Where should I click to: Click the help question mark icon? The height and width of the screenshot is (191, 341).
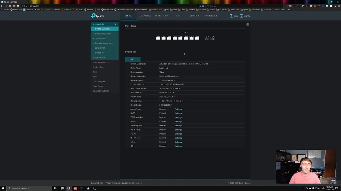(x=247, y=24)
